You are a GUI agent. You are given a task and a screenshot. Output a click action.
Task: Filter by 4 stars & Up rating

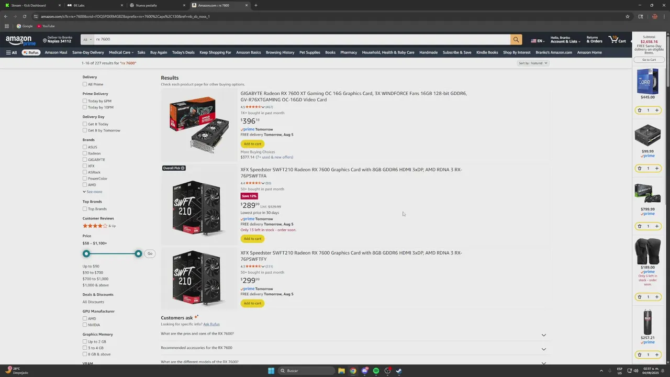coord(99,226)
